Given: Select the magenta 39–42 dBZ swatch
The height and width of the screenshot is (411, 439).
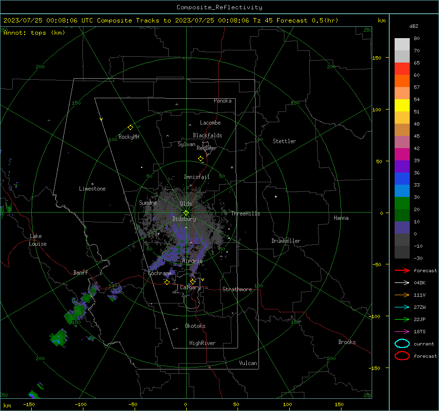Looking at the screenshot, I should pos(402,154).
